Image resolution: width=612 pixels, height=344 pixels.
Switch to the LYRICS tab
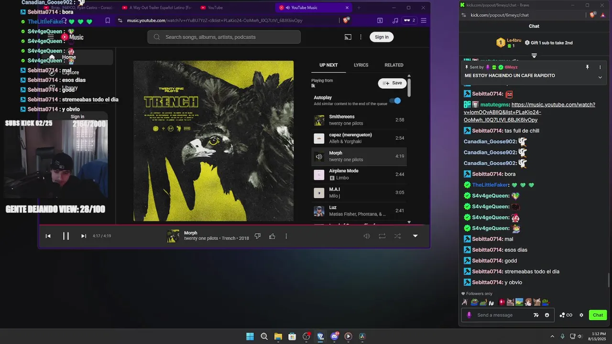[361, 65]
